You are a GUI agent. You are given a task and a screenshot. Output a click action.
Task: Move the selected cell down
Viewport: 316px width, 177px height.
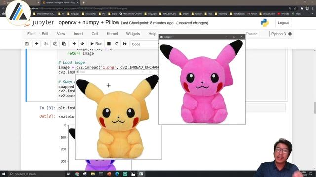click(x=82, y=44)
